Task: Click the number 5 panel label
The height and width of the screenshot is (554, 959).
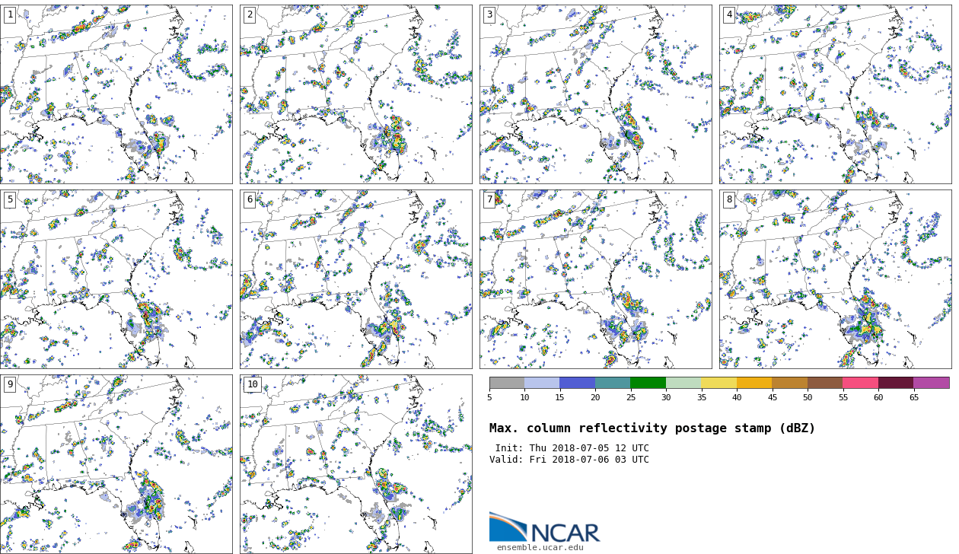Action: point(10,200)
